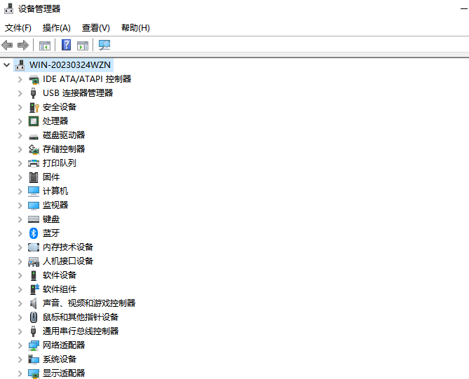Expand the 声音、视频和游戏控制器 chevron
The image size is (469, 379).
[20, 303]
